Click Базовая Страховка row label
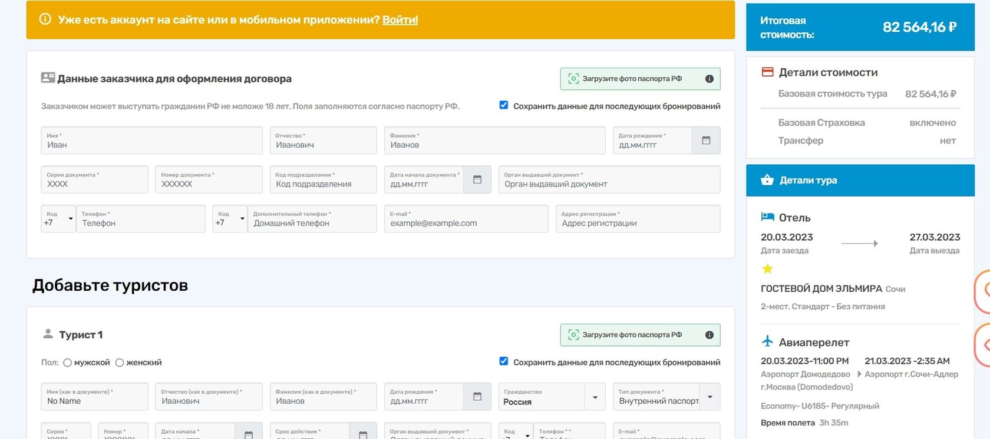990x439 pixels. [x=821, y=122]
